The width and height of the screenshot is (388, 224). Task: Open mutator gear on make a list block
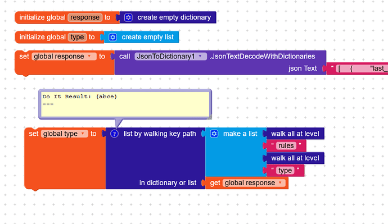point(214,134)
